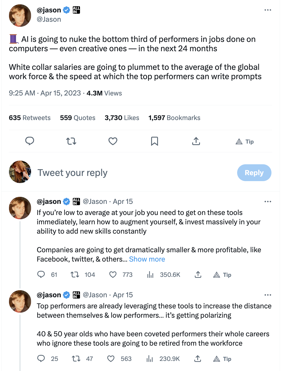The height and width of the screenshot is (371, 289).
Task: Open @jason profile picture at top
Action: [x=20, y=16]
